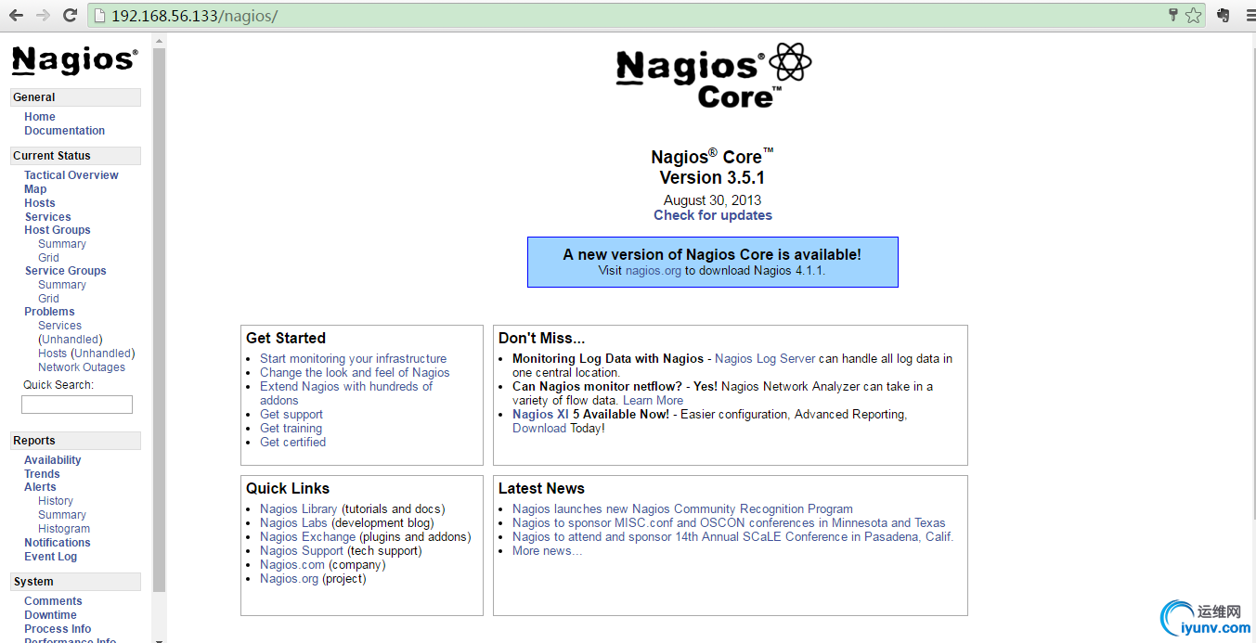This screenshot has height=643, width=1256.
Task: Click the browser forward arrow
Action: pyautogui.click(x=43, y=16)
